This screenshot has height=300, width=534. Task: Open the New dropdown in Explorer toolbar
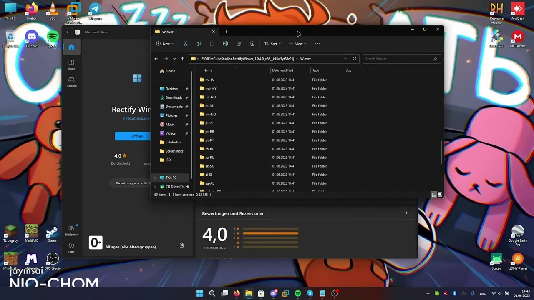(x=165, y=44)
